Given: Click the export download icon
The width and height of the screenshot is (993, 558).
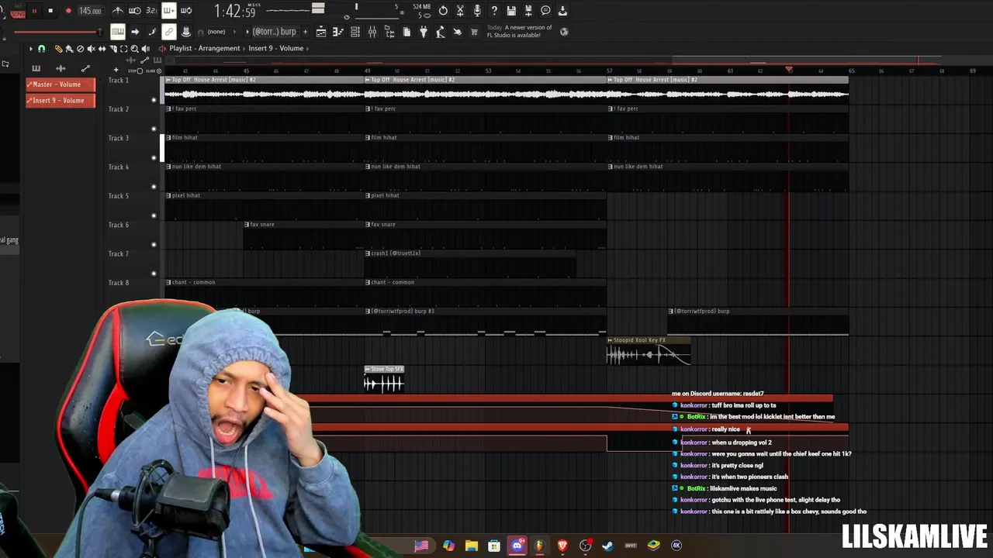Looking at the screenshot, I should click(562, 11).
